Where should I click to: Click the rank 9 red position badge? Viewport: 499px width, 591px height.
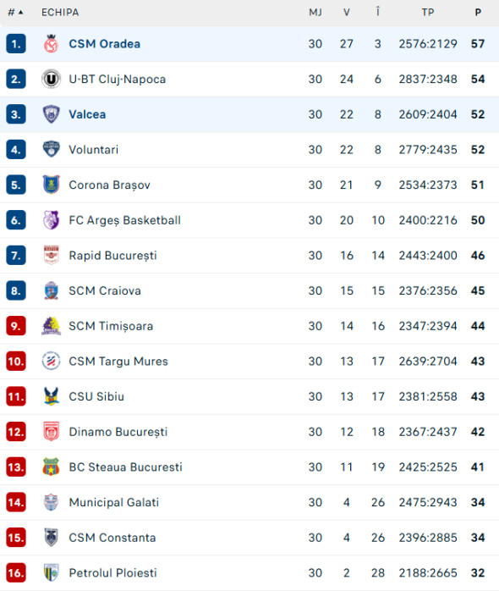[x=16, y=326]
